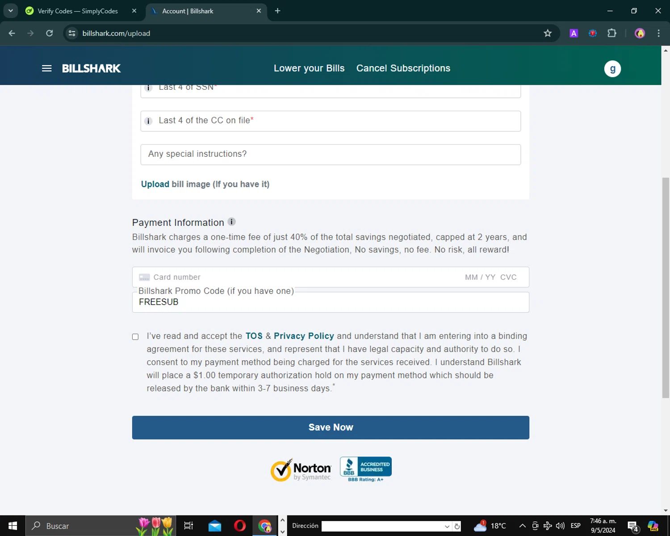Open Task View on the taskbar

pyautogui.click(x=188, y=526)
